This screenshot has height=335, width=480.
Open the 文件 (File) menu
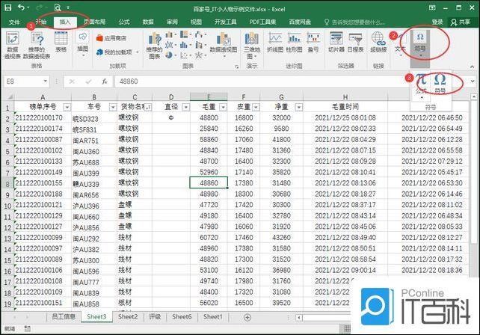tap(14, 22)
